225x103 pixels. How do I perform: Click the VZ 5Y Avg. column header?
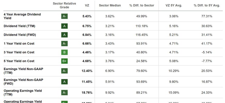coord(174,5)
